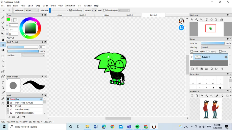Click the R color value field
The image size is (232, 130).
(x=13, y=25)
